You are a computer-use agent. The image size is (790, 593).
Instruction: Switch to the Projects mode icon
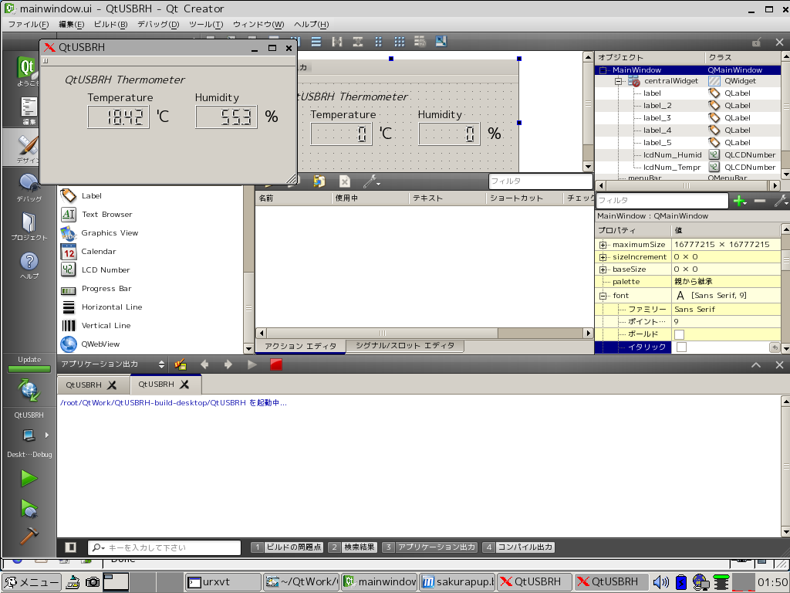tap(29, 225)
